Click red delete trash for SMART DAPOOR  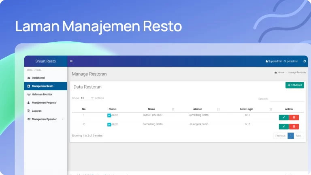pyautogui.click(x=294, y=117)
